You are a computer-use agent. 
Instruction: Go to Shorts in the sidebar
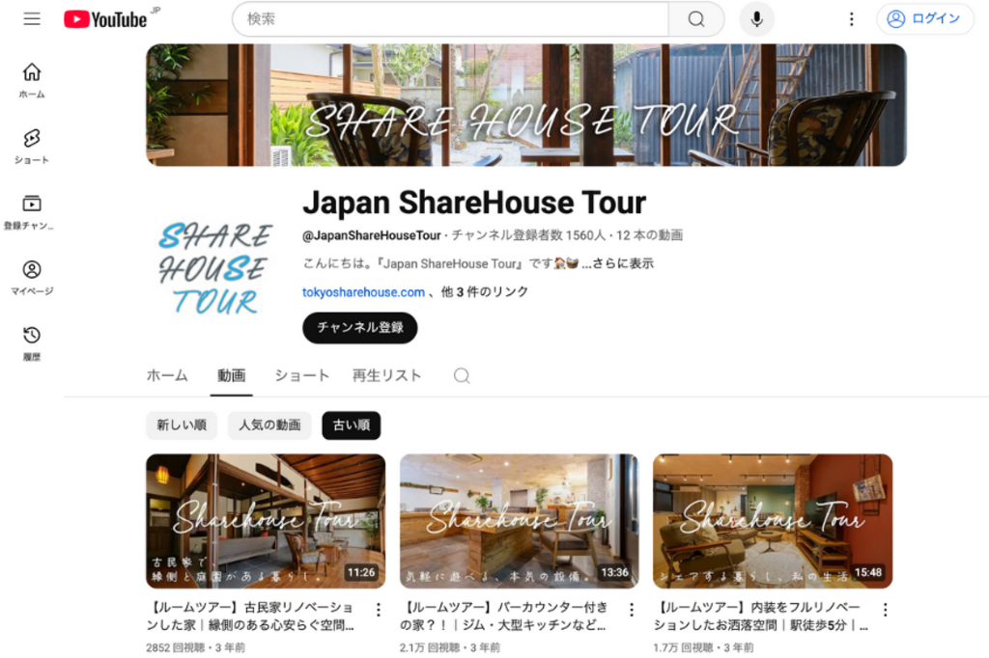click(x=32, y=147)
